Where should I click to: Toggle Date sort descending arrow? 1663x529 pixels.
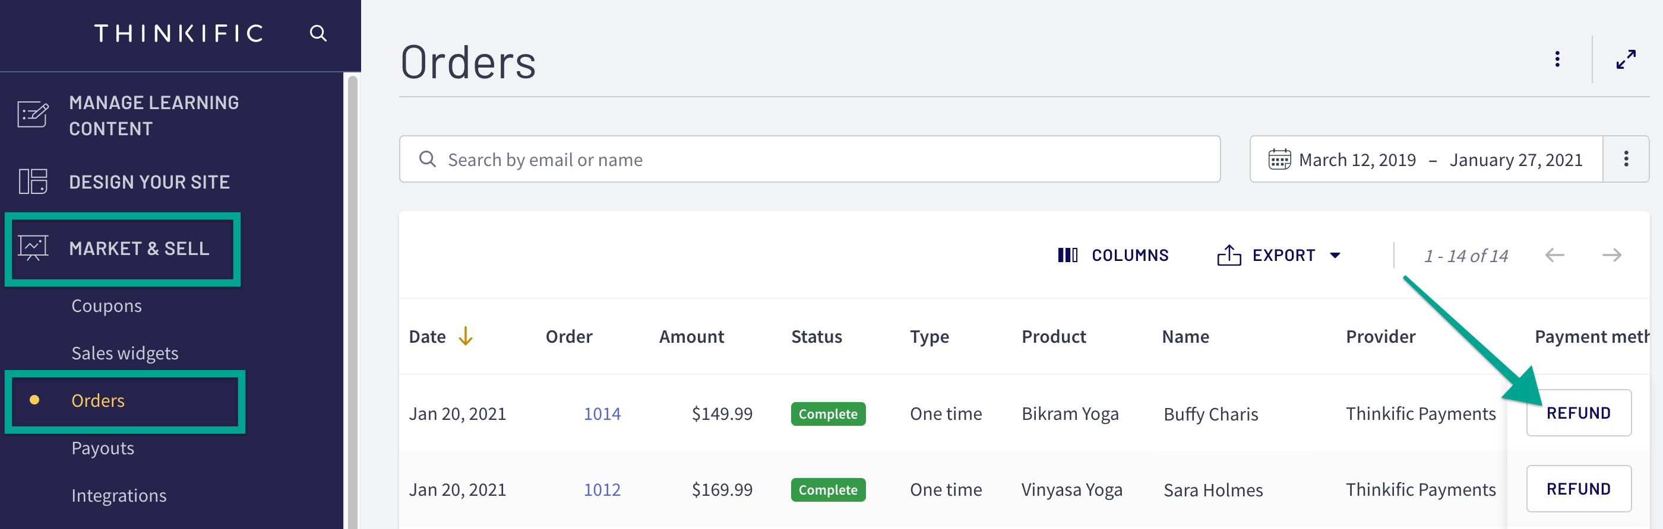[x=465, y=336]
